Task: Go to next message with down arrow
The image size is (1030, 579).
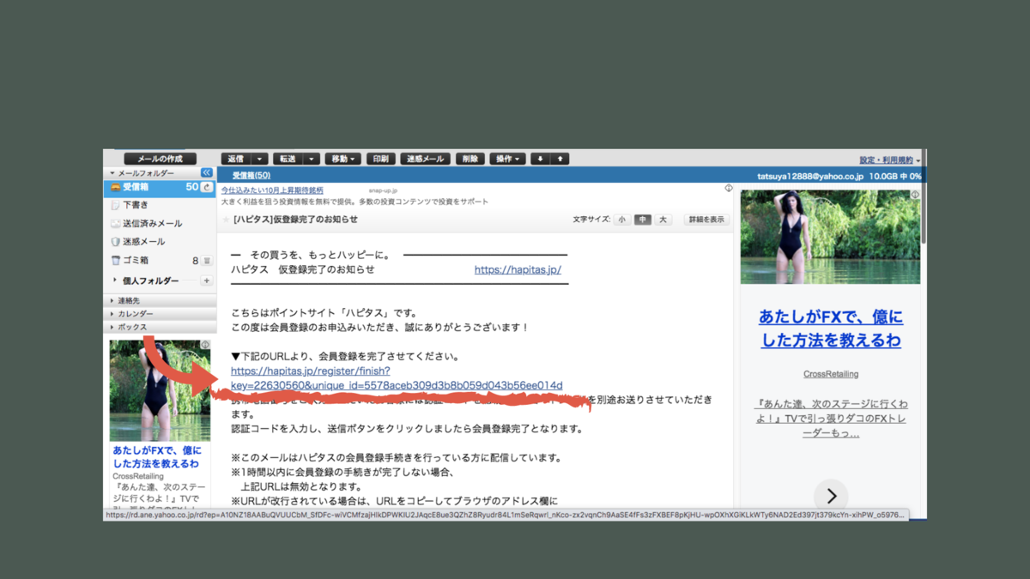Action: point(540,159)
